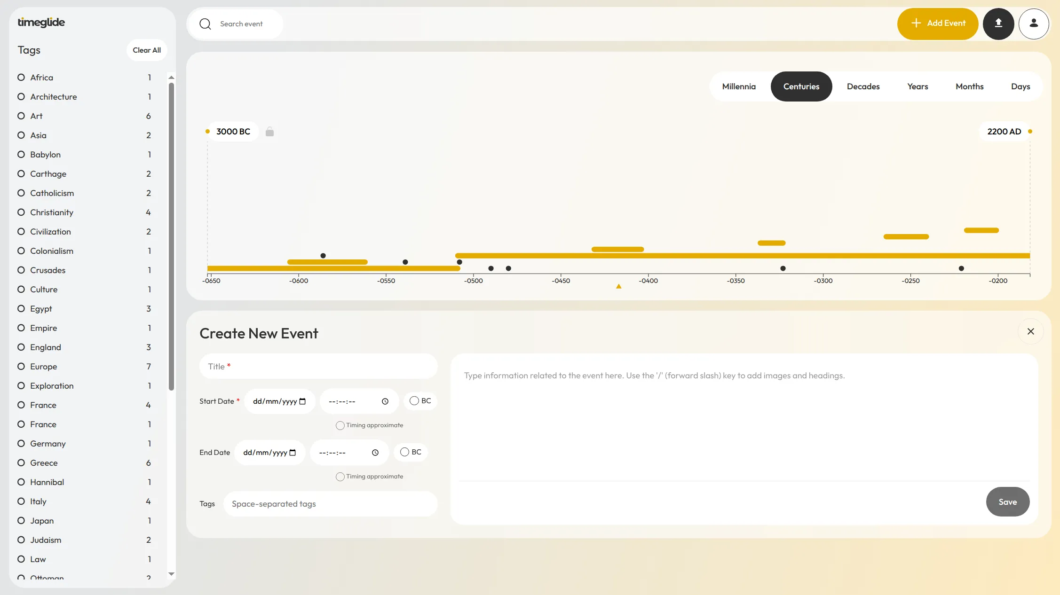Open the start time clock picker
Image resolution: width=1060 pixels, height=595 pixels.
pos(385,401)
